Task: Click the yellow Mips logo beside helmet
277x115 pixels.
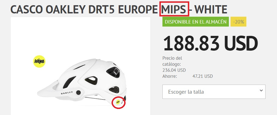Action: point(39,61)
